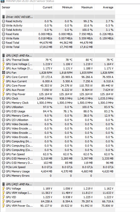Click the Sensor column header
The width and height of the screenshot is (140, 212).
[x=6, y=7]
